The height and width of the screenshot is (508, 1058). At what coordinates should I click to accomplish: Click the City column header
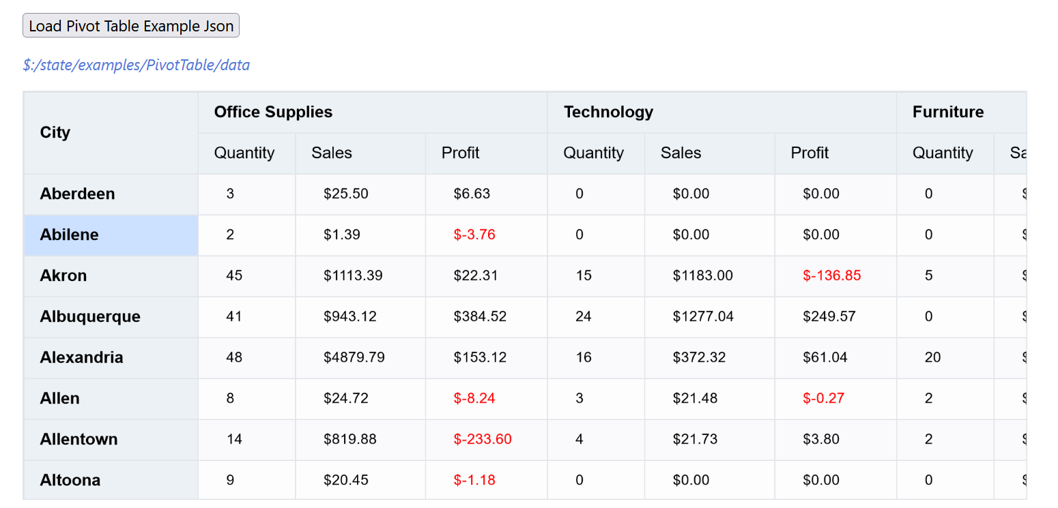(55, 132)
